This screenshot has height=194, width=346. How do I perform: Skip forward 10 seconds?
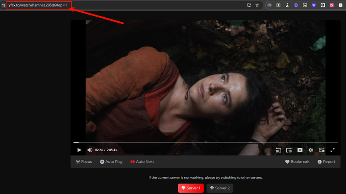click(x=289, y=150)
